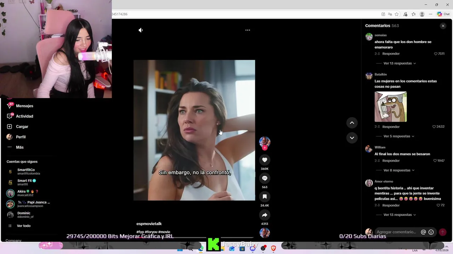
Task: Insert a mention with the @ icon
Action: (x=423, y=232)
